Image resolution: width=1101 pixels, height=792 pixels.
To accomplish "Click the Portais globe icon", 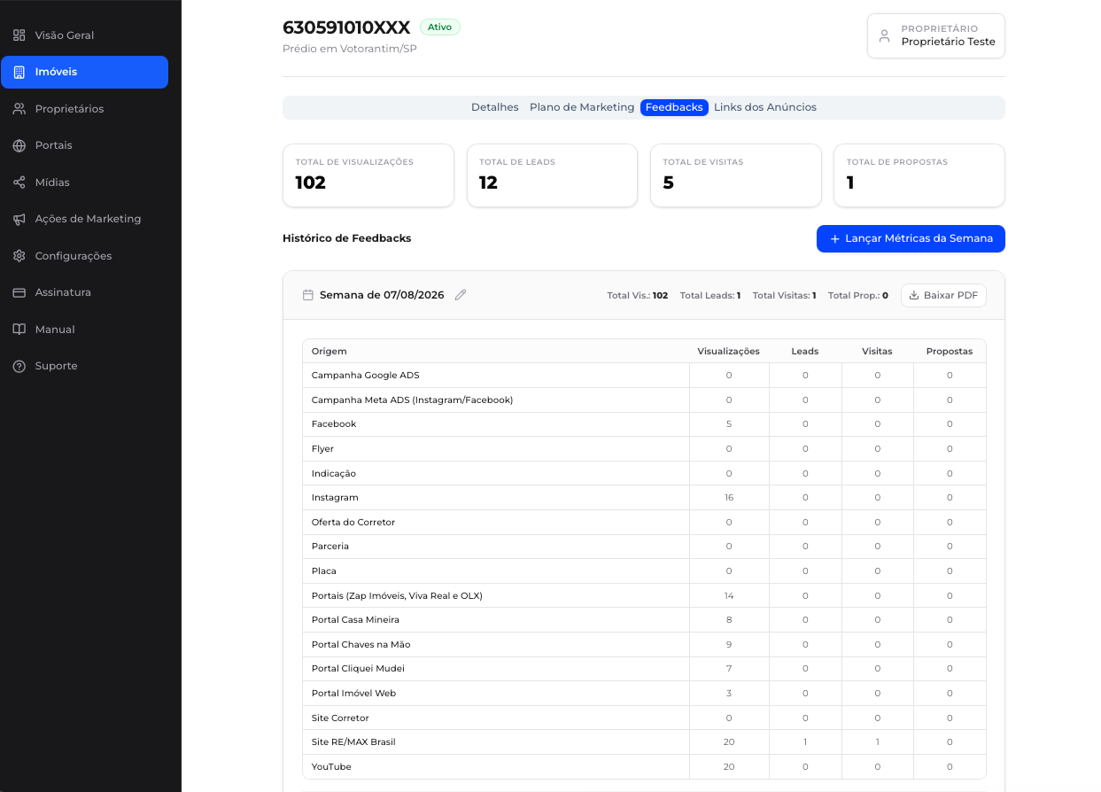I will (19, 145).
